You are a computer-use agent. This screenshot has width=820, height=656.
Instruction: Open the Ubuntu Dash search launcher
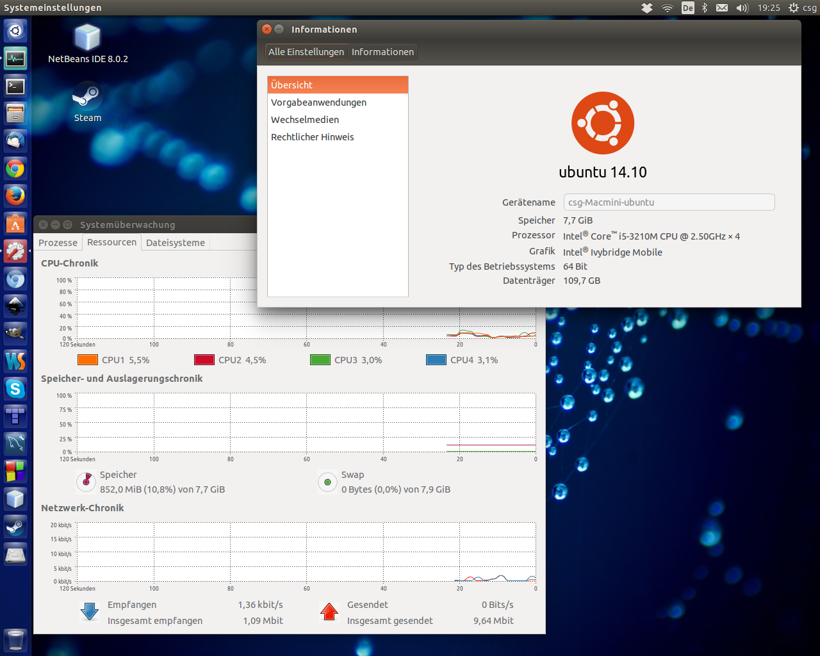(15, 31)
